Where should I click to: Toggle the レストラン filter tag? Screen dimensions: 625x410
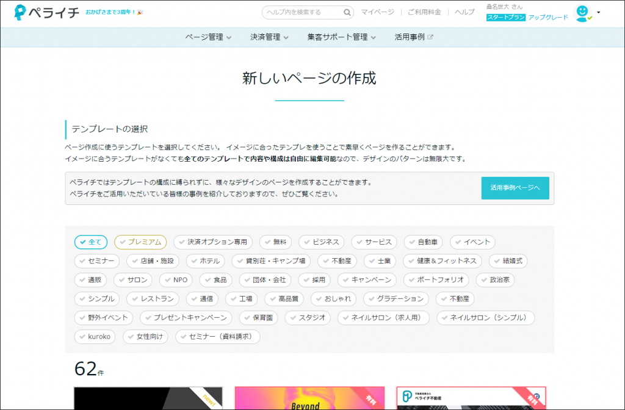tap(153, 299)
